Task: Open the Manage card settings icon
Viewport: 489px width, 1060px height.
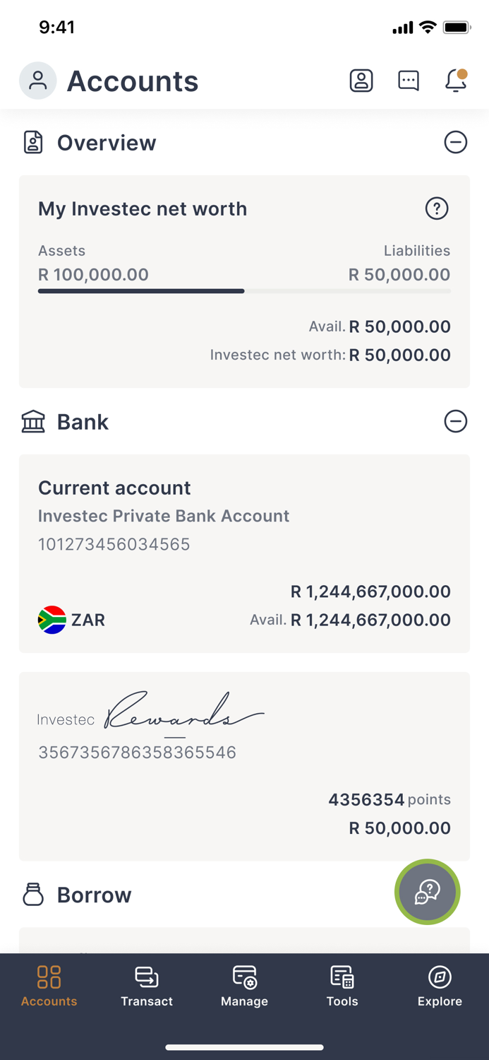Action: pos(244,977)
